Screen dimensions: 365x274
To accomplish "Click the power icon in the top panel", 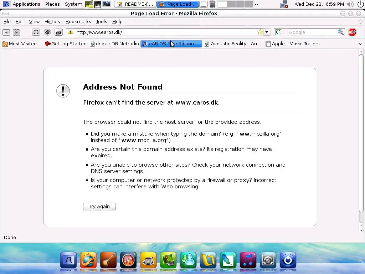I will tap(360, 4).
